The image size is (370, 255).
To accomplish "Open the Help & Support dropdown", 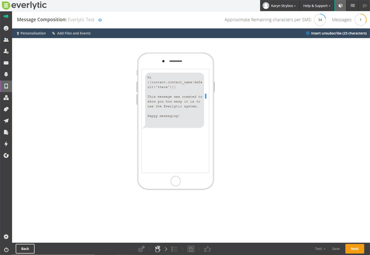I will point(317,6).
